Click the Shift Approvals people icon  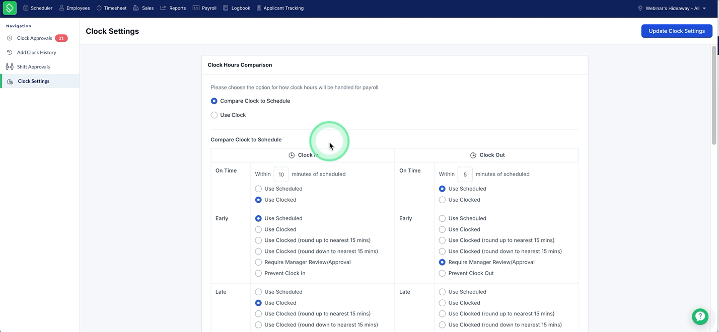(10, 66)
